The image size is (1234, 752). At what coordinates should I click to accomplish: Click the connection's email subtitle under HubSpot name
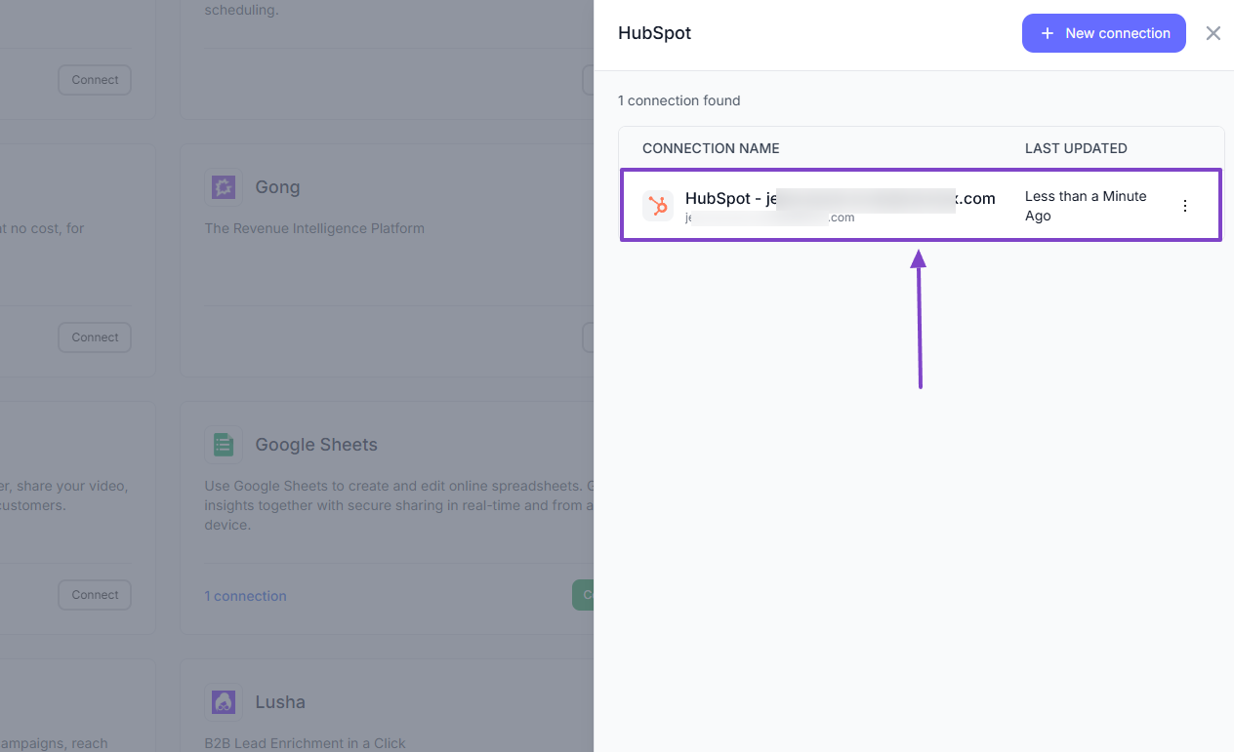point(769,218)
